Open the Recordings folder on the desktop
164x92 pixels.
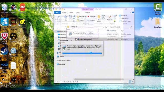click(158, 23)
